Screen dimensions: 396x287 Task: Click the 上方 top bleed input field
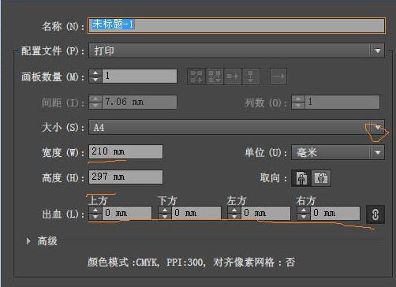[127, 213]
